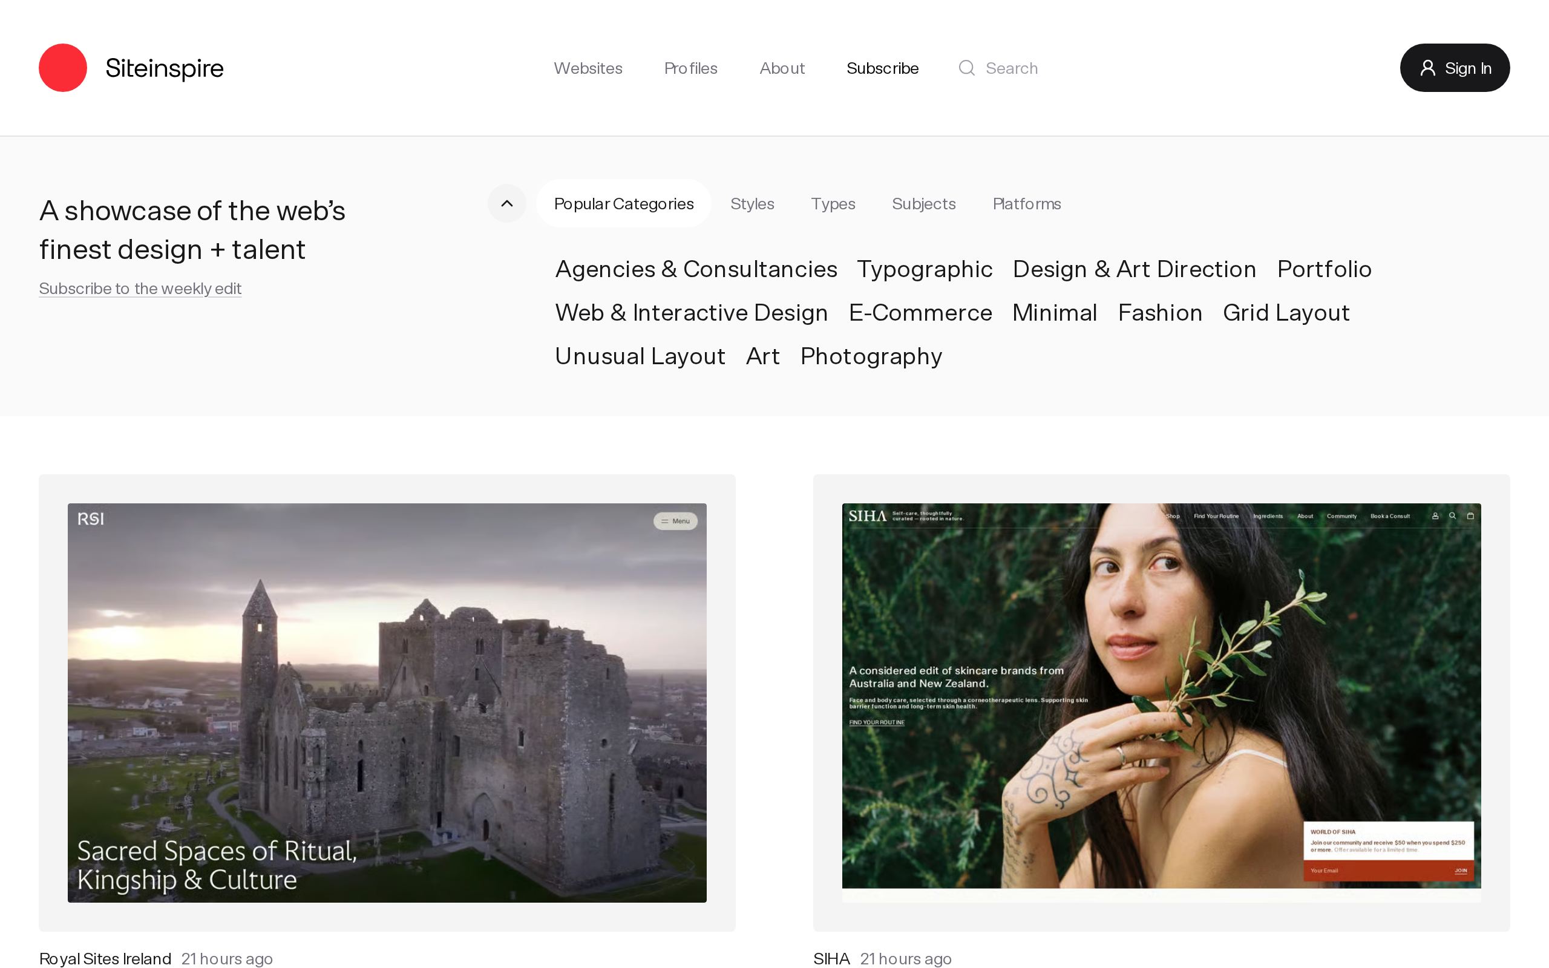Viewport: 1549px width, 968px height.
Task: Open the Portfolio category
Action: click(1325, 269)
